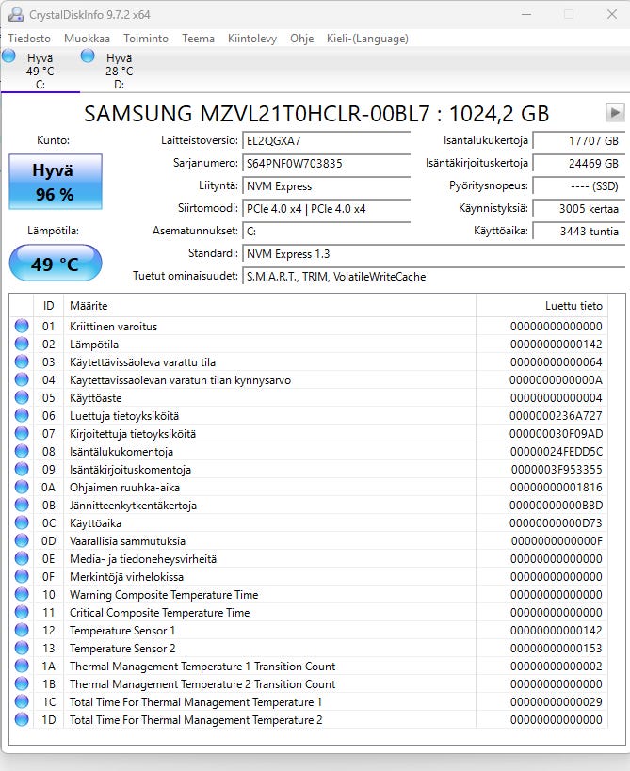Image resolution: width=630 pixels, height=771 pixels.
Task: Click status orb of Jännitteenkytkentäkertoja row
Action: tap(22, 505)
